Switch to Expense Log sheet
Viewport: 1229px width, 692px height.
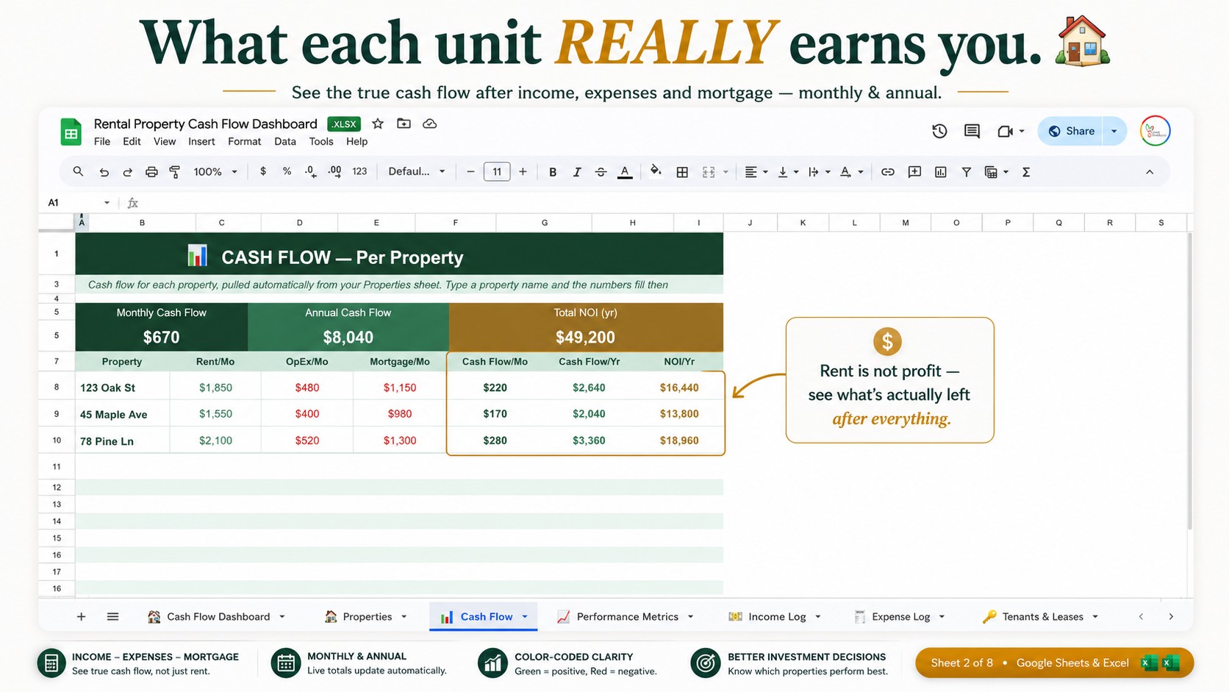pos(900,616)
